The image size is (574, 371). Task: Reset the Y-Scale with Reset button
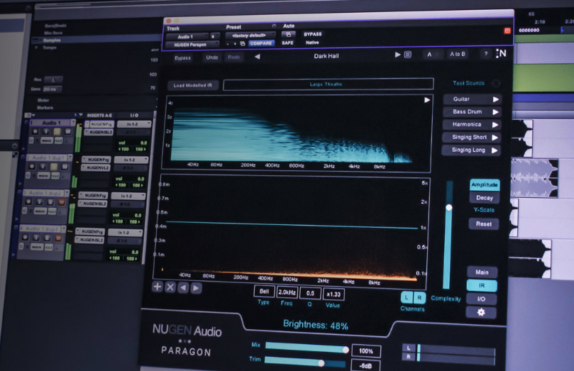coord(484,224)
